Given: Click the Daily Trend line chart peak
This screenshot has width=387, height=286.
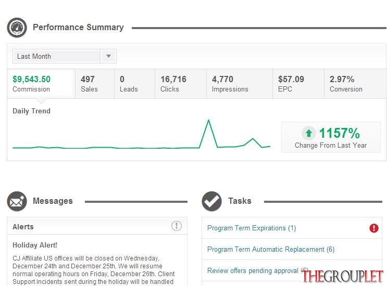Looking at the screenshot, I should pyautogui.click(x=208, y=120).
